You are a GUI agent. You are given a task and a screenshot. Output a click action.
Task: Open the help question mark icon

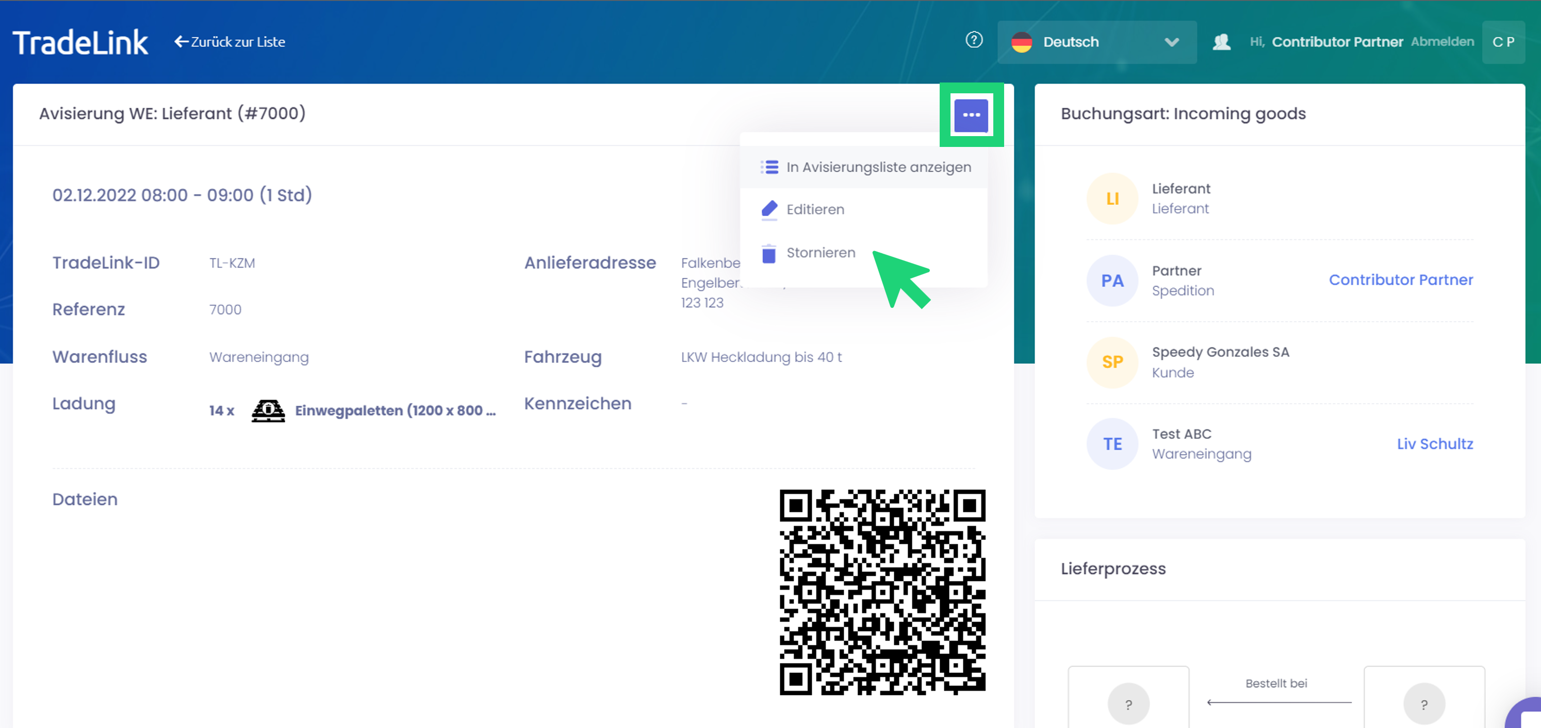coord(974,40)
